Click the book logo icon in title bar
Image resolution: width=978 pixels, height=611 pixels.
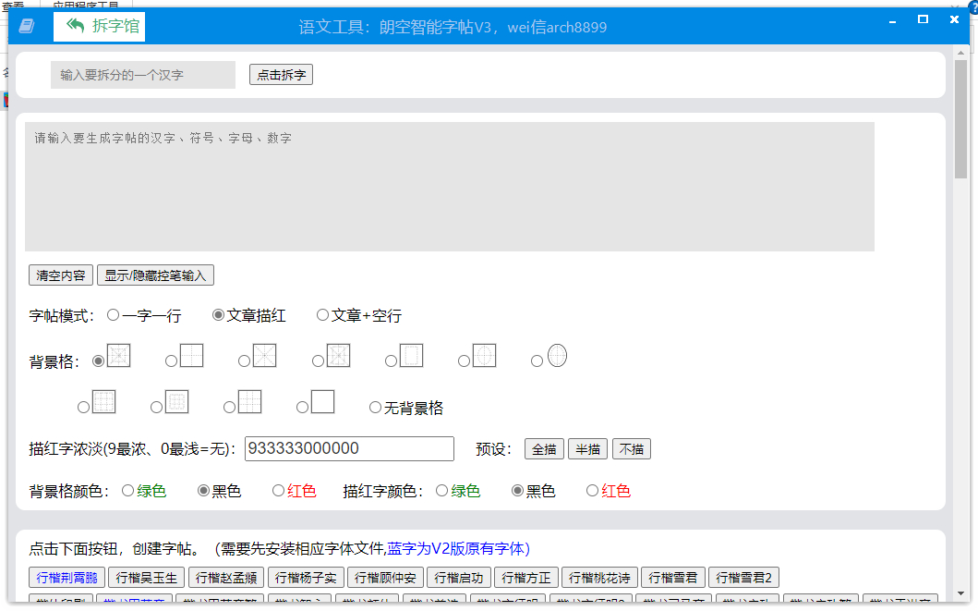point(27,26)
